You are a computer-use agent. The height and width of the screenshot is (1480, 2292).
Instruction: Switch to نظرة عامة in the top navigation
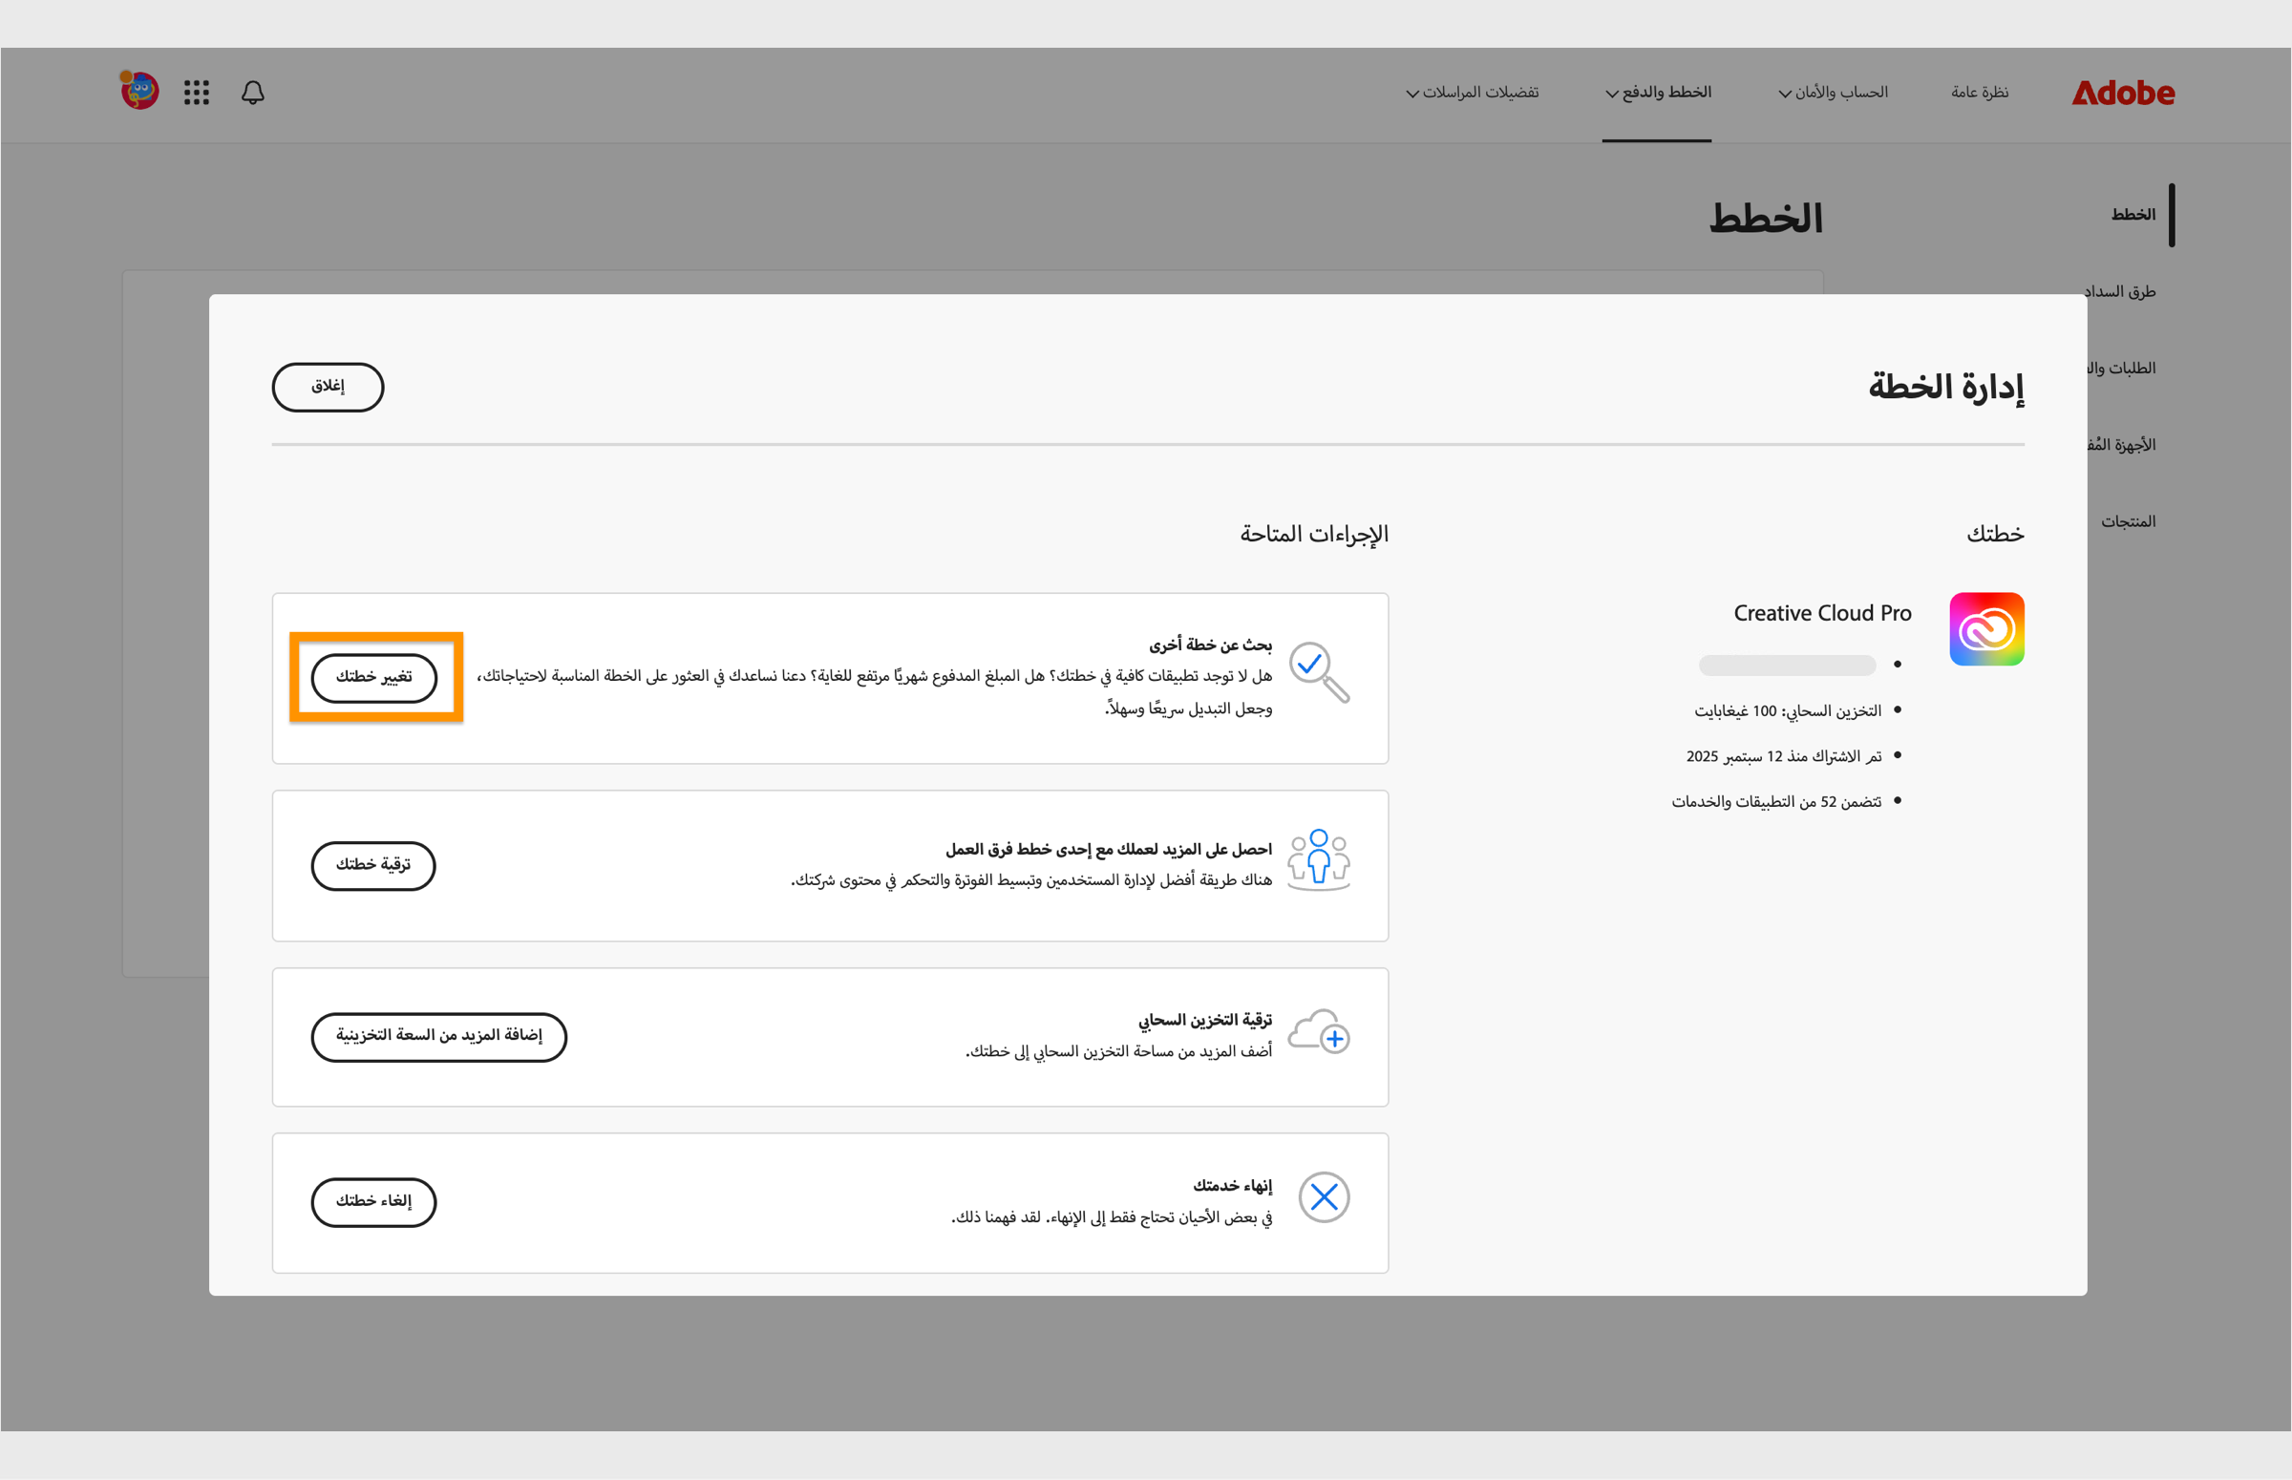1980,93
